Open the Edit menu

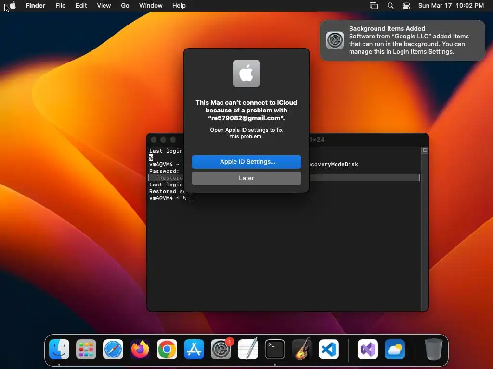pos(81,5)
